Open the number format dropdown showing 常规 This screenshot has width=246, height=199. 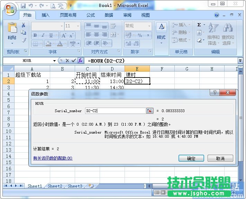[x=149, y=26]
